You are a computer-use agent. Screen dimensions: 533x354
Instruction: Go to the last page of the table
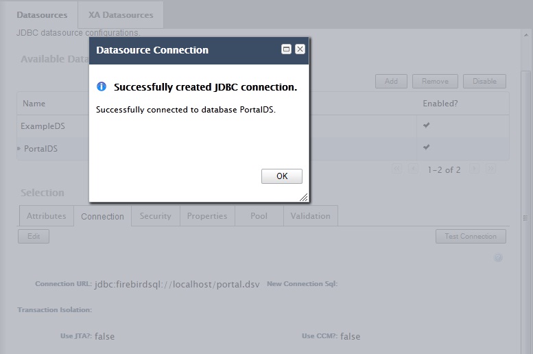click(x=490, y=169)
